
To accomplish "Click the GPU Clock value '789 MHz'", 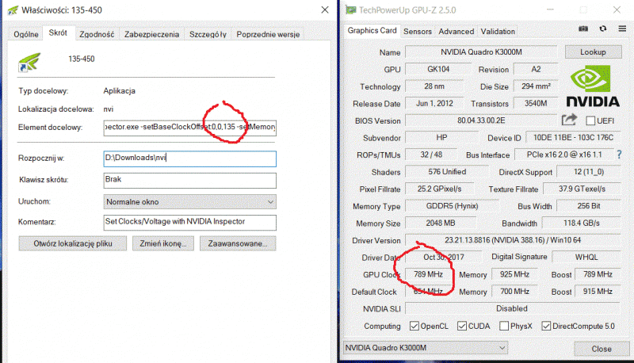I will [428, 274].
